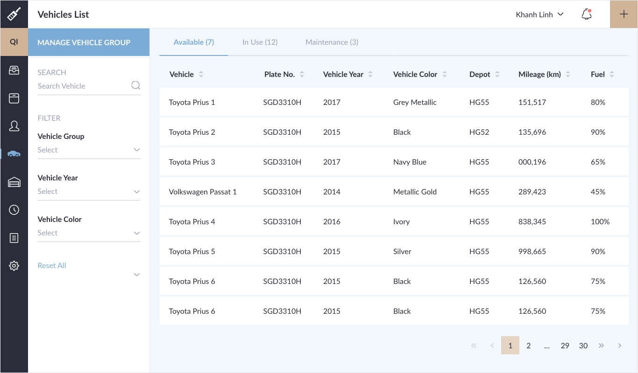Open the window-shaped sidebar icon
Viewport: 638px width, 373px height.
[x=14, y=98]
